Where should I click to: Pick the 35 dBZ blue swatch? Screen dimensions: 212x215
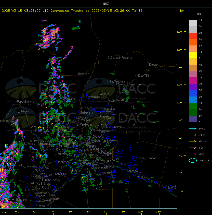point(193,100)
